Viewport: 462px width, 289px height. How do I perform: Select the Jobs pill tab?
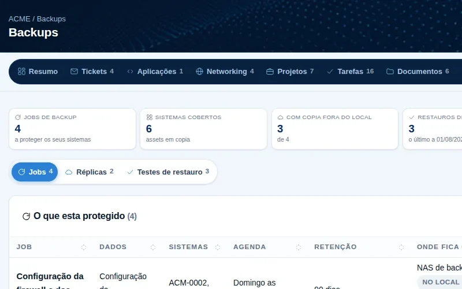[x=35, y=172]
